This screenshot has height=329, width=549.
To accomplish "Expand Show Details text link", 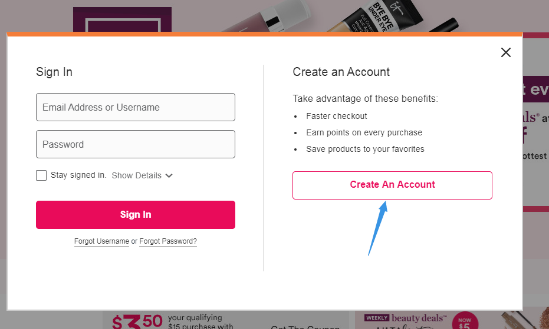I will 137,175.
